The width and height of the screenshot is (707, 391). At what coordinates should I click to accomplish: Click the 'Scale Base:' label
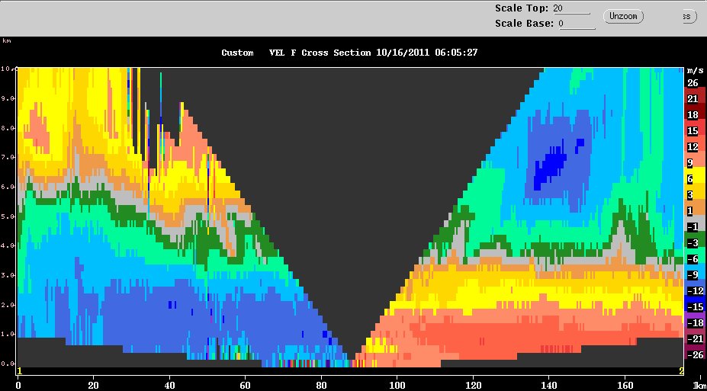[x=525, y=24]
